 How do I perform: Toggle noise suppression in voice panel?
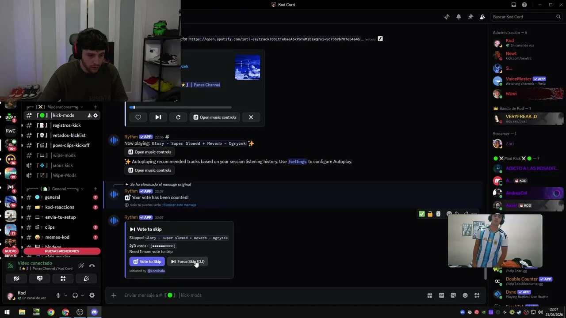pos(81,266)
